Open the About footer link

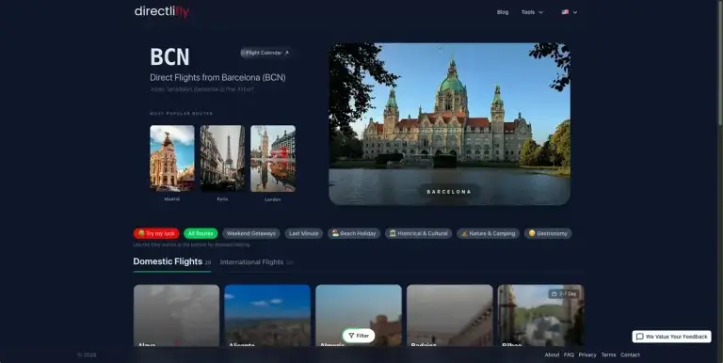click(x=552, y=355)
